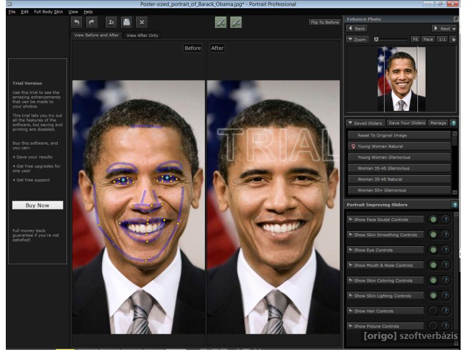
Task: Open help for Picture Controls
Action: pyautogui.click(x=446, y=326)
